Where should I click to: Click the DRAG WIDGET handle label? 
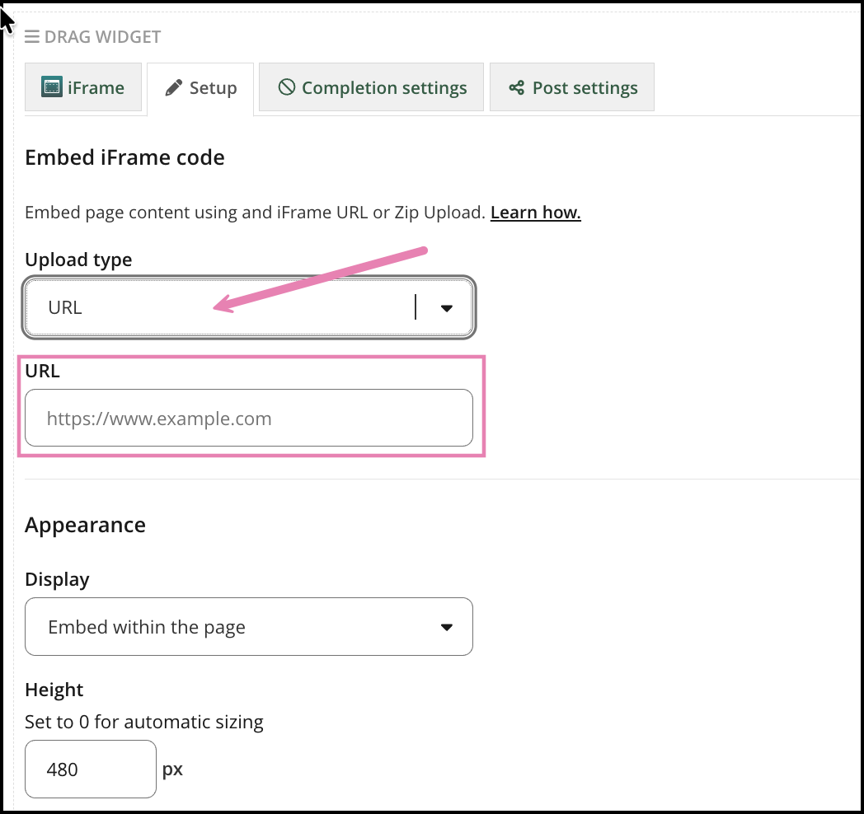pos(103,37)
